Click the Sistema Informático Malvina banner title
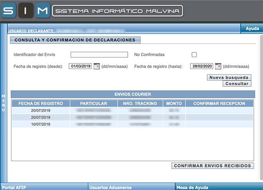263x190 pixels. point(118,11)
